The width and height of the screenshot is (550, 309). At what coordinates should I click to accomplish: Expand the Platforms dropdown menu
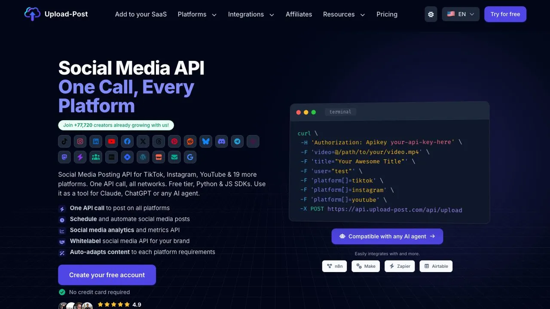pos(197,14)
